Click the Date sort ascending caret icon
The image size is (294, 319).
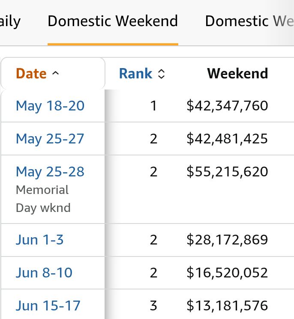pyautogui.click(x=55, y=73)
